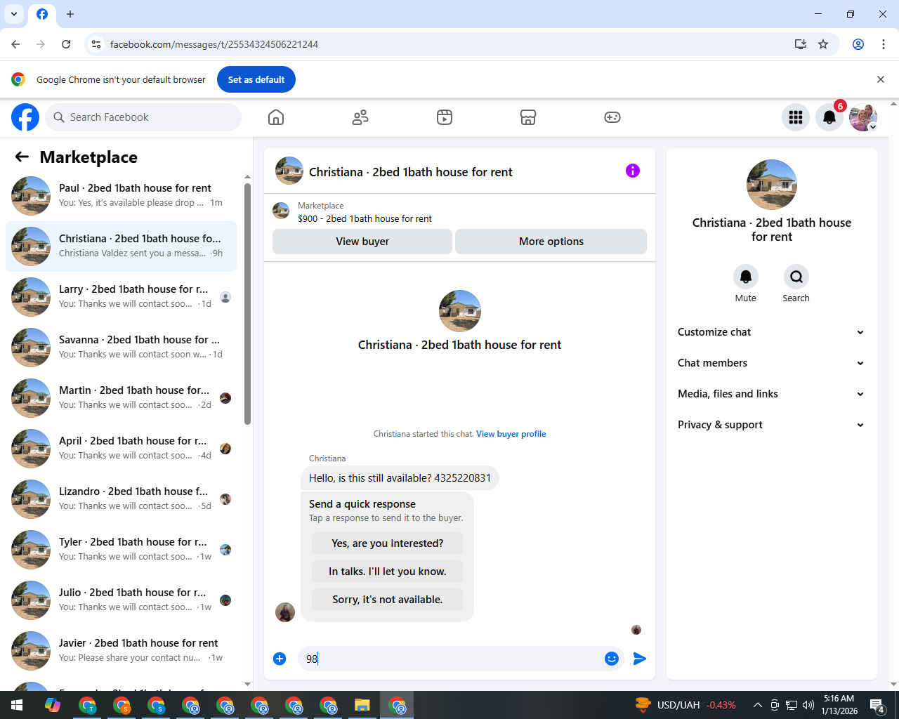Viewport: 899px width, 719px height.
Task: Send the message with the arrow icon
Action: pyautogui.click(x=639, y=659)
